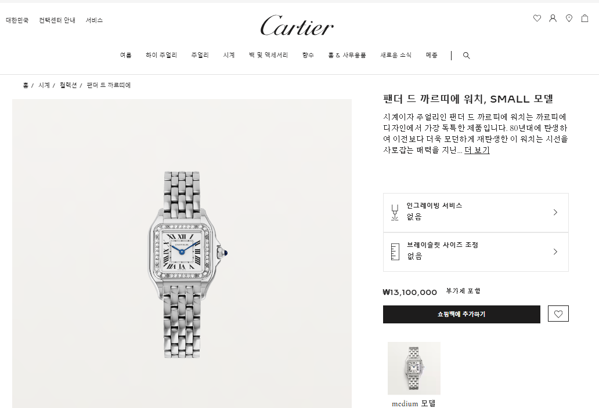The image size is (599, 408).
Task: Click the Cartier logo
Action: (297, 25)
